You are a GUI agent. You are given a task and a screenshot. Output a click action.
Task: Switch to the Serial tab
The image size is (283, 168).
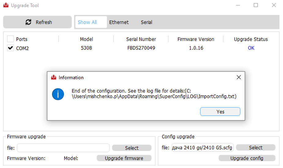[x=147, y=22]
